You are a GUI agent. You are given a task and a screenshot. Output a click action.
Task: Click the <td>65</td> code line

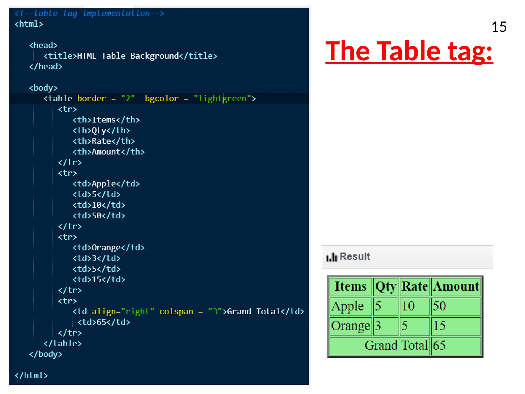tap(104, 322)
